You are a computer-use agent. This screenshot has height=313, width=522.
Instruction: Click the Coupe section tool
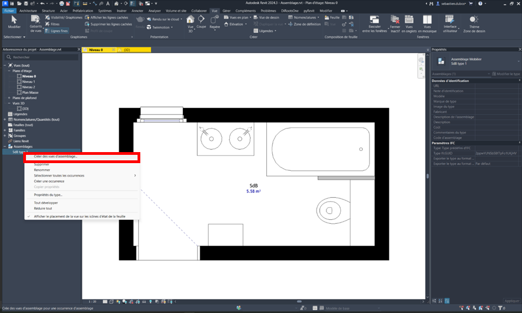[x=201, y=22]
